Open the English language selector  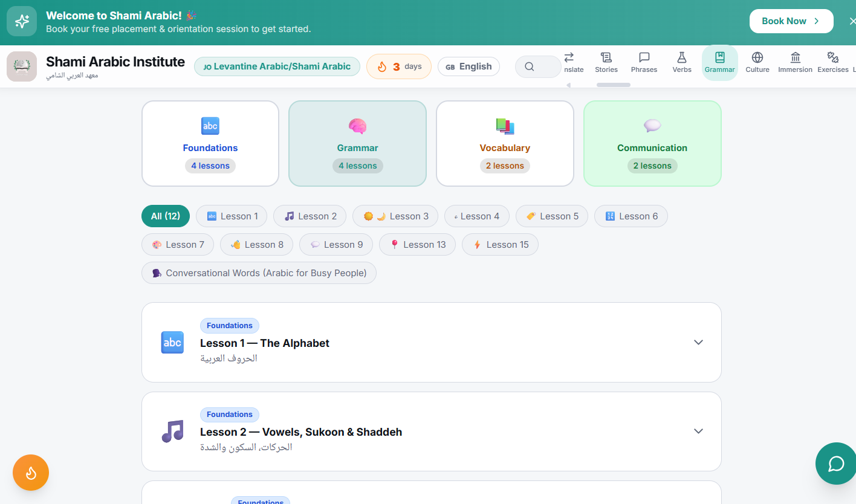coord(469,66)
